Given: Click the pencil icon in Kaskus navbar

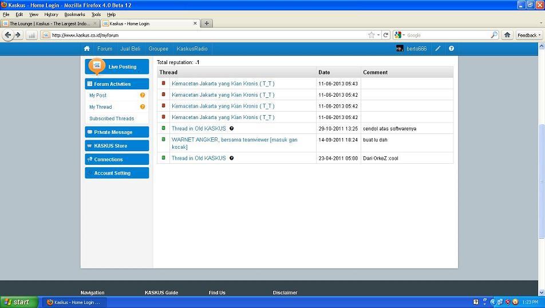Looking at the screenshot, I should click(438, 49).
